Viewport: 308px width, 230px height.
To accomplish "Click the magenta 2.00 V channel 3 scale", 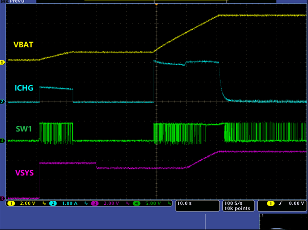I will pyautogui.click(x=111, y=203).
